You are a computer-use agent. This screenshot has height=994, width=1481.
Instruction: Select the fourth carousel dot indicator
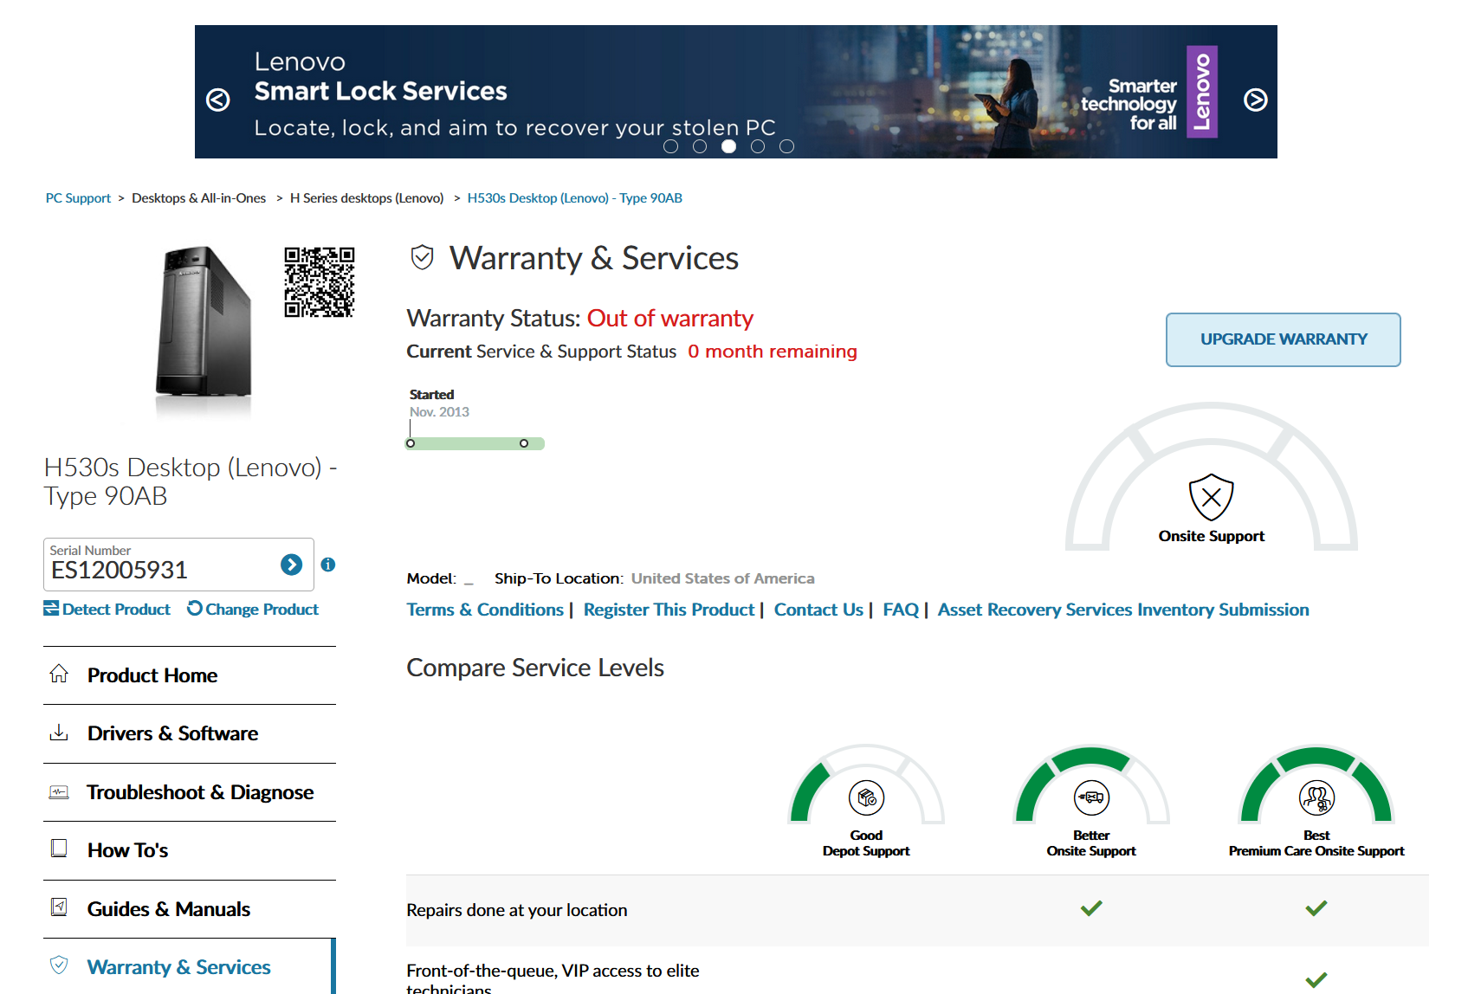click(758, 146)
